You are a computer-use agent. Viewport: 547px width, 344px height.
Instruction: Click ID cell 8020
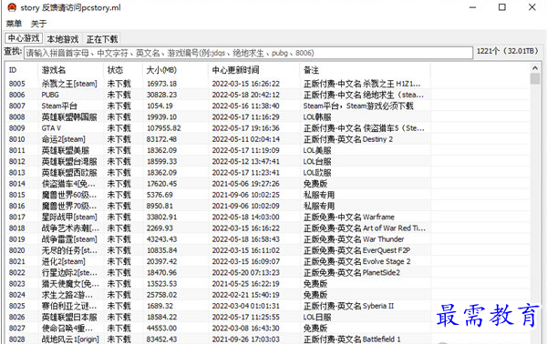pos(17,250)
